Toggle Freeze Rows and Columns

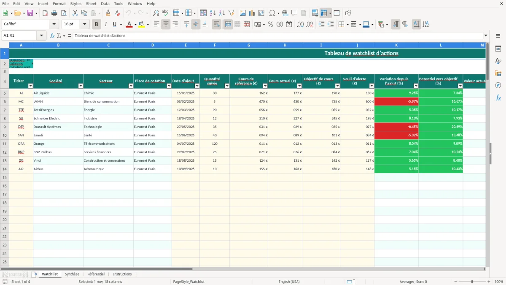323,13
